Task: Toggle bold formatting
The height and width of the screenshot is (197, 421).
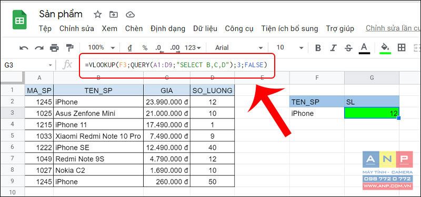Action: point(318,48)
